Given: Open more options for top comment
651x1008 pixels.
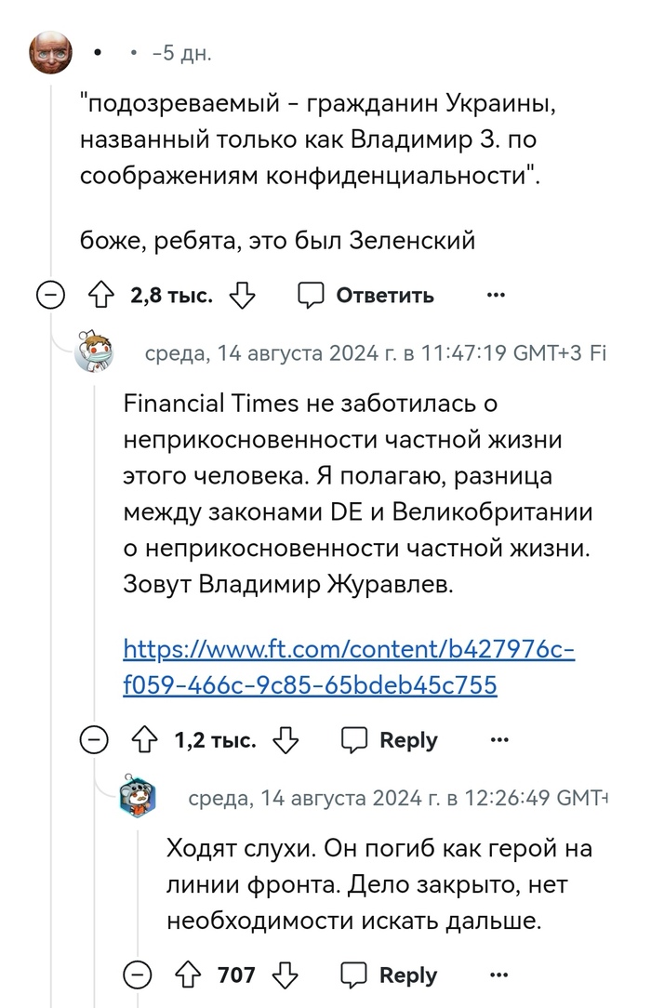Looking at the screenshot, I should 496,296.
